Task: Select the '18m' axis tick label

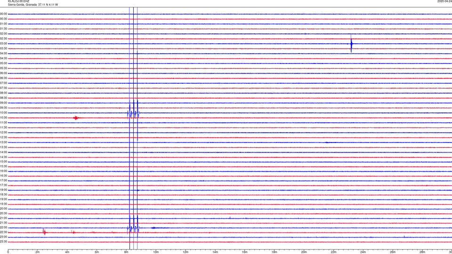Action: 274,252
